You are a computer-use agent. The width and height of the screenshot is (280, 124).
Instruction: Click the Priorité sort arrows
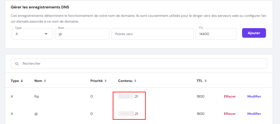tap(105, 81)
